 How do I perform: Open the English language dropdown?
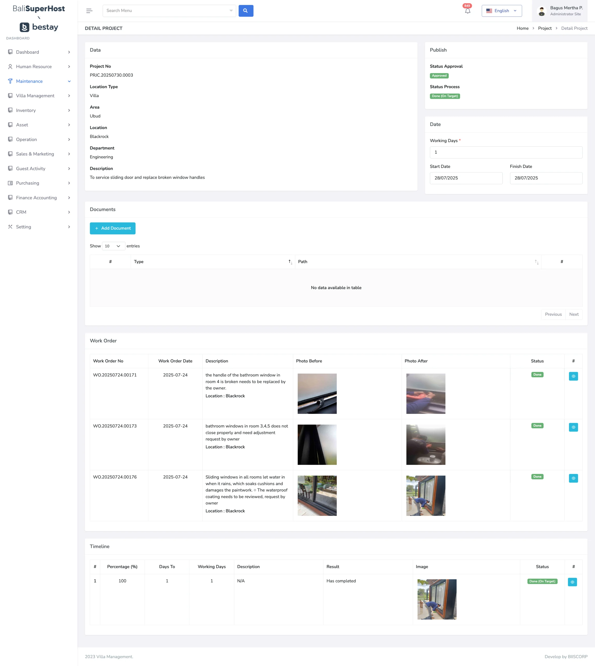coord(502,11)
